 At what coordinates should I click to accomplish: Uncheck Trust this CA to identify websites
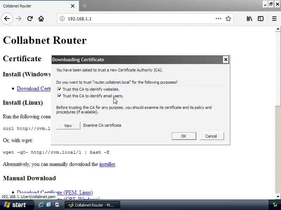59,89
